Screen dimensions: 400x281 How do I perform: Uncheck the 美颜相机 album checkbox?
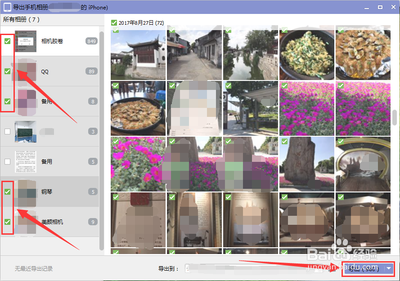coord(7,222)
